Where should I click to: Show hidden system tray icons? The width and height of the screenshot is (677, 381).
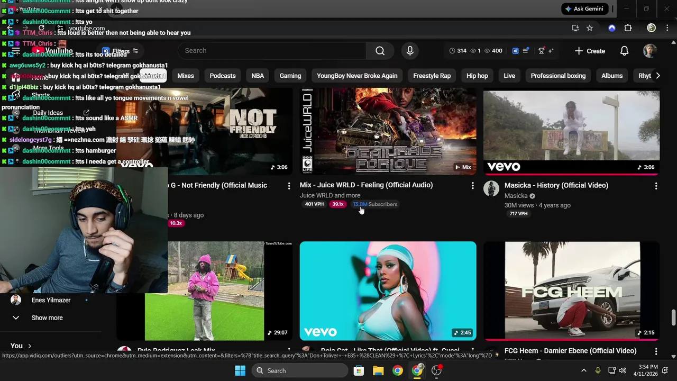[x=583, y=370]
